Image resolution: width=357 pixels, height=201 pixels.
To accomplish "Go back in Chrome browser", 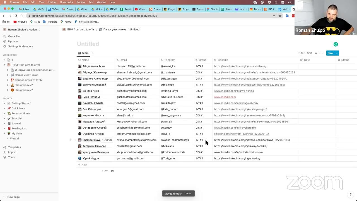I will coord(5,16).
